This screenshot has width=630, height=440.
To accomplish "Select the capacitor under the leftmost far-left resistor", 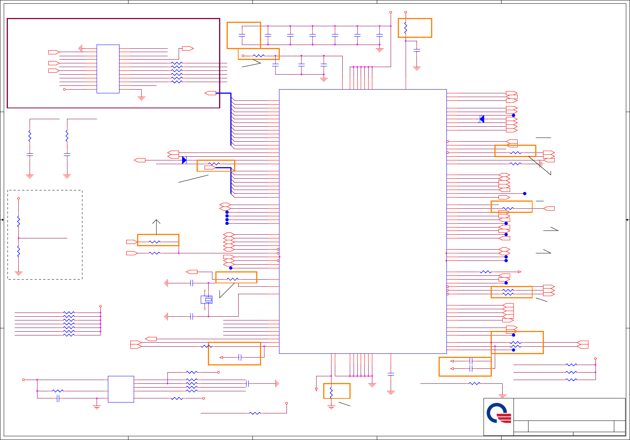I will click(30, 154).
